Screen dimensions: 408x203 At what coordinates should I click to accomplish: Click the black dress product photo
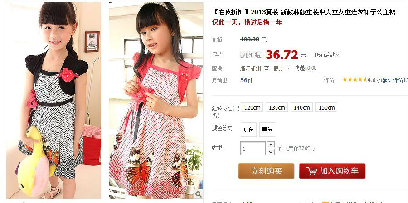click(53, 101)
